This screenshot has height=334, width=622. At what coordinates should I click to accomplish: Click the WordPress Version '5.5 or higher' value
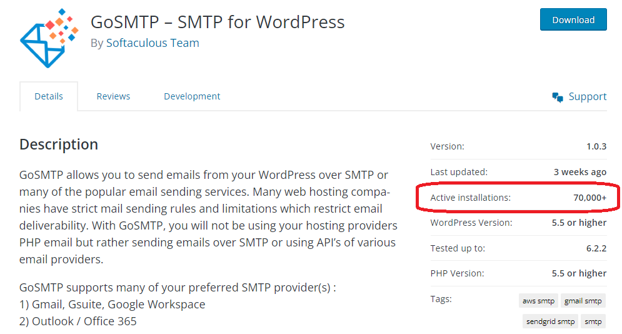pos(579,223)
